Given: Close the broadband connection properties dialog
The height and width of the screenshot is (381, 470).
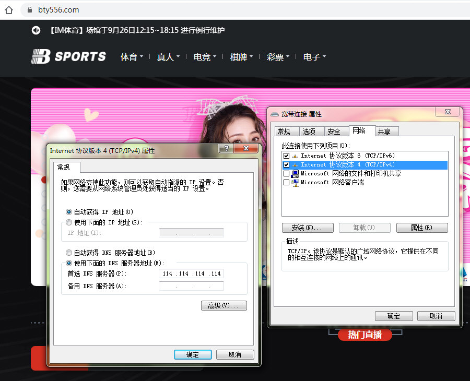Looking at the screenshot, I should [448, 112].
